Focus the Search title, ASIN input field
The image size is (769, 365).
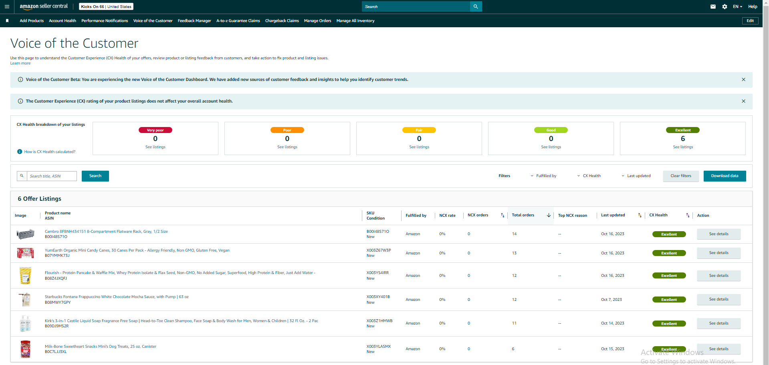point(52,176)
